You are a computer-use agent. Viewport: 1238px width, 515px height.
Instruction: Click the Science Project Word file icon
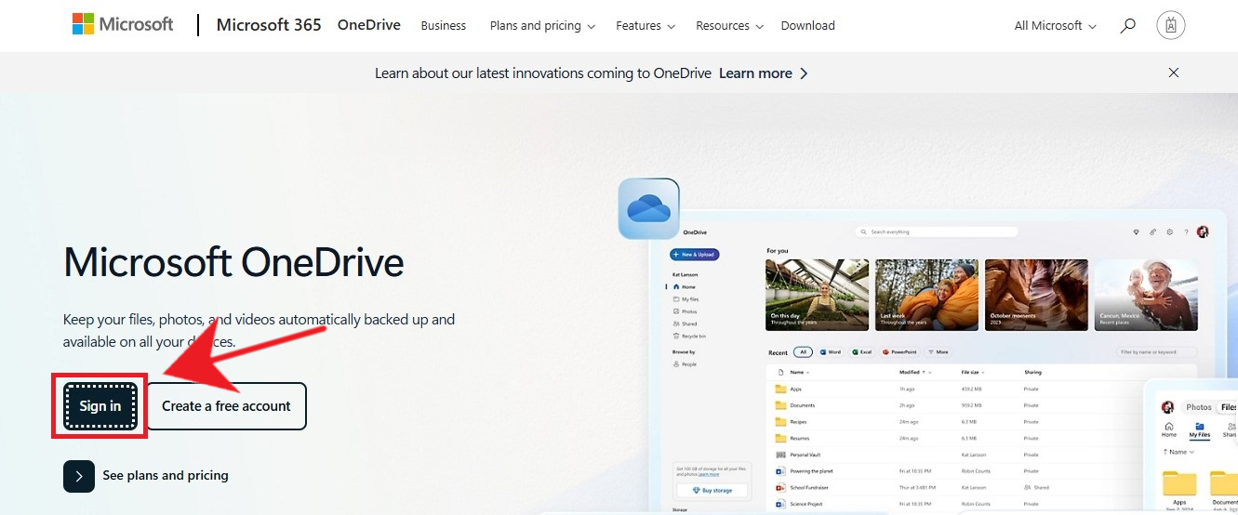tap(781, 504)
